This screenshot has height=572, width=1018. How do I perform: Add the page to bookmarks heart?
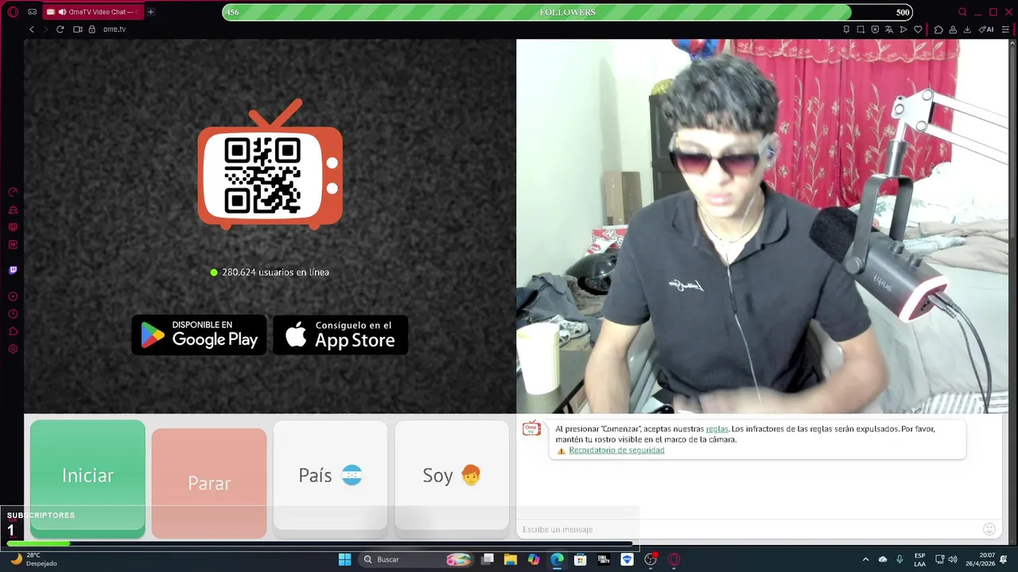[x=918, y=29]
